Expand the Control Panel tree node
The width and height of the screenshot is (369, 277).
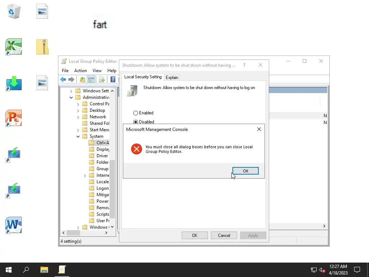[x=78, y=104]
